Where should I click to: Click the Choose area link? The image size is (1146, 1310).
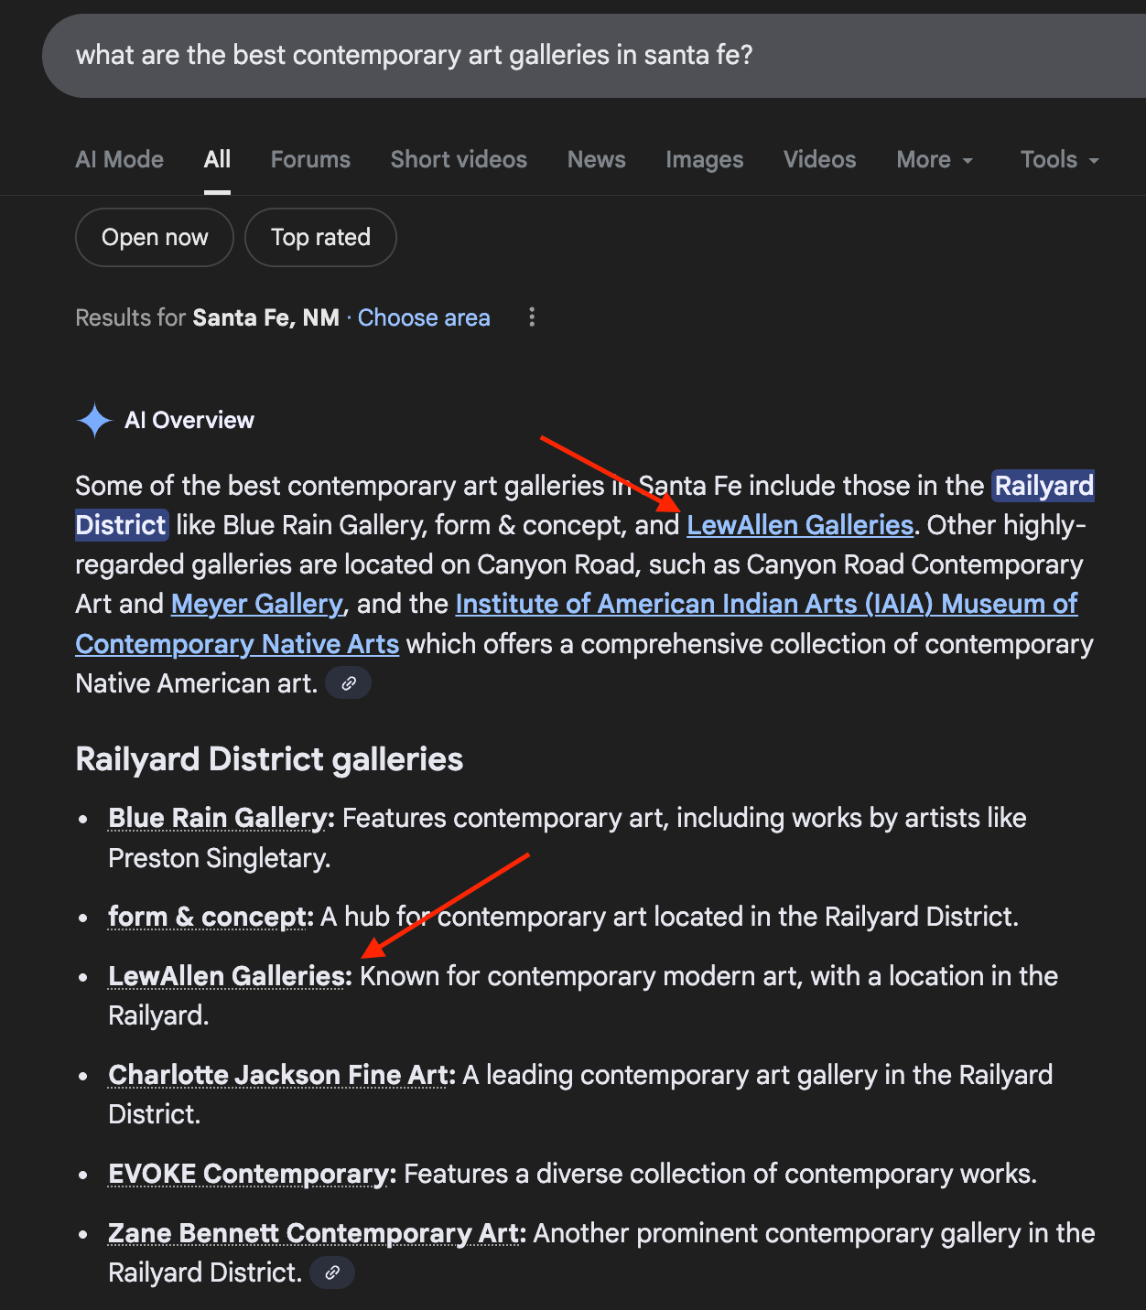click(424, 317)
